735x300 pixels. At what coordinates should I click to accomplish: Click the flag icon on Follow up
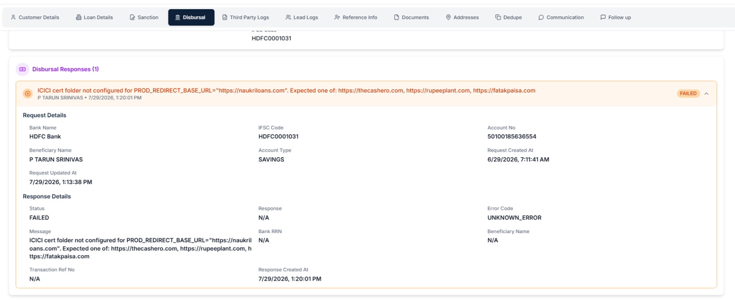click(x=603, y=17)
